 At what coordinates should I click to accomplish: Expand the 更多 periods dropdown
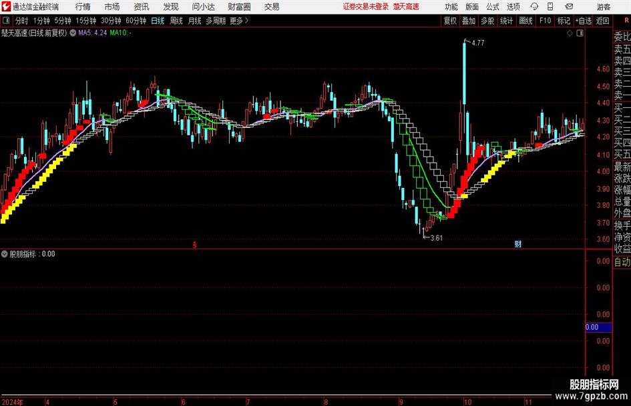[239, 21]
